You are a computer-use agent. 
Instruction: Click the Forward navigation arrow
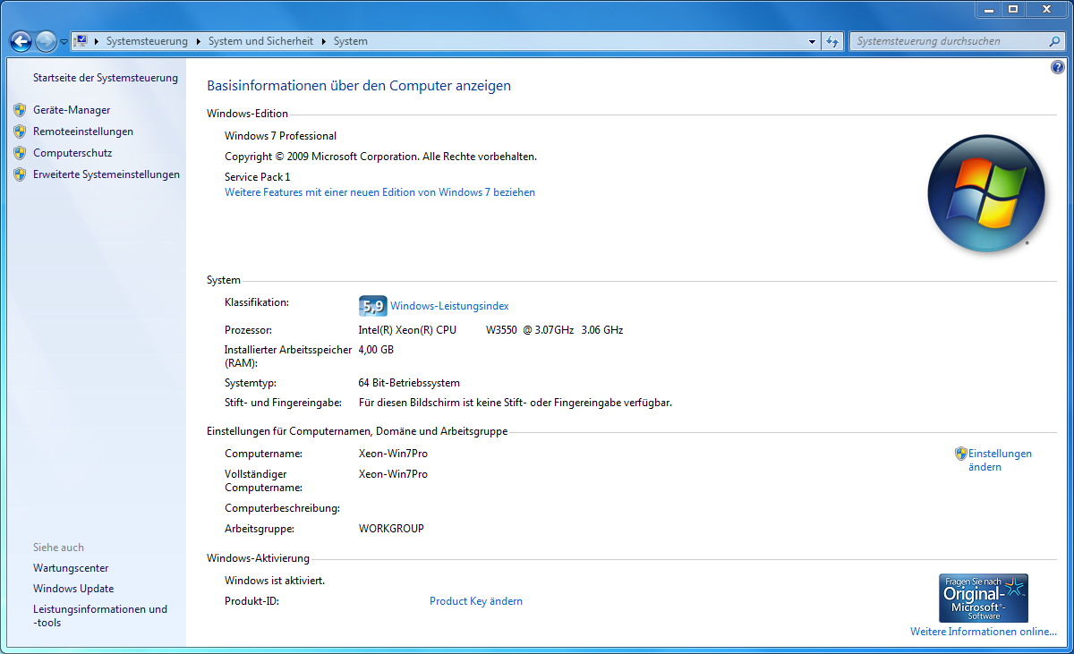pos(46,41)
